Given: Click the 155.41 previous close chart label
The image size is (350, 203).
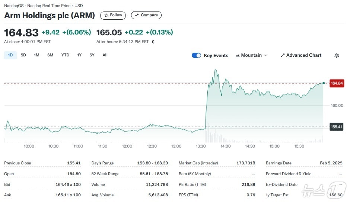Looking at the screenshot, I should click(x=336, y=127).
